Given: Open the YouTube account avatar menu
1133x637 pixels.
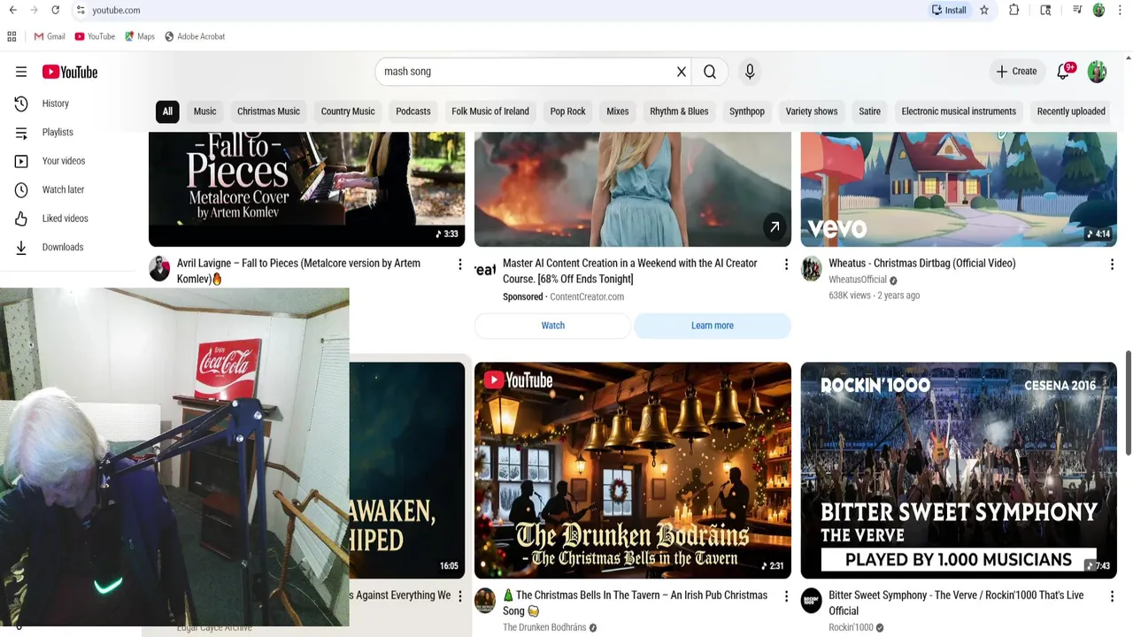Looking at the screenshot, I should (x=1097, y=72).
